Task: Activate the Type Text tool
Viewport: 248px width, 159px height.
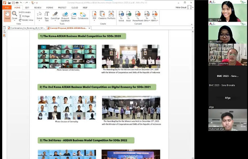Action: [47, 15]
